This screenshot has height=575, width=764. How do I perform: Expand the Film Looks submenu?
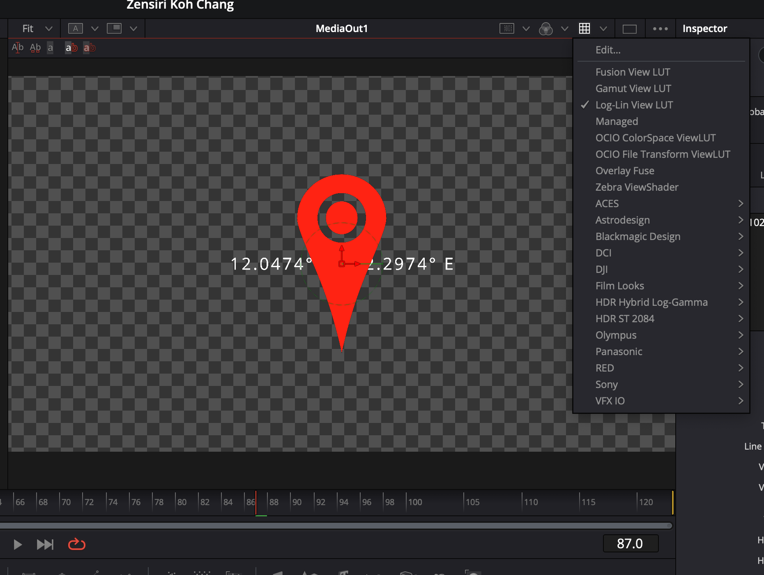pyautogui.click(x=661, y=286)
